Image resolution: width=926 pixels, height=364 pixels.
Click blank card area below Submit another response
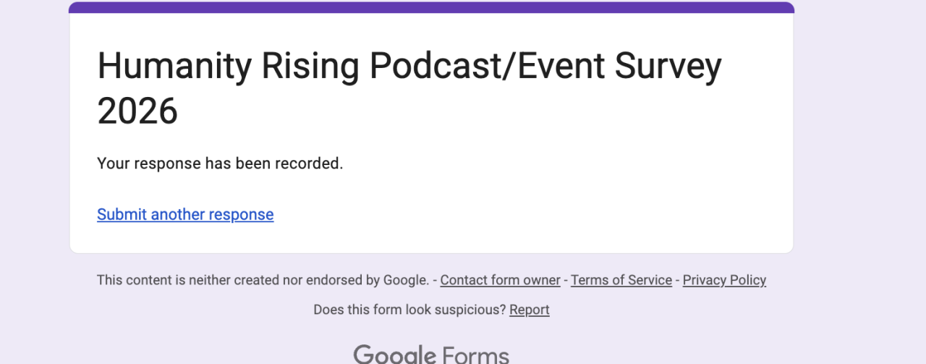434,237
